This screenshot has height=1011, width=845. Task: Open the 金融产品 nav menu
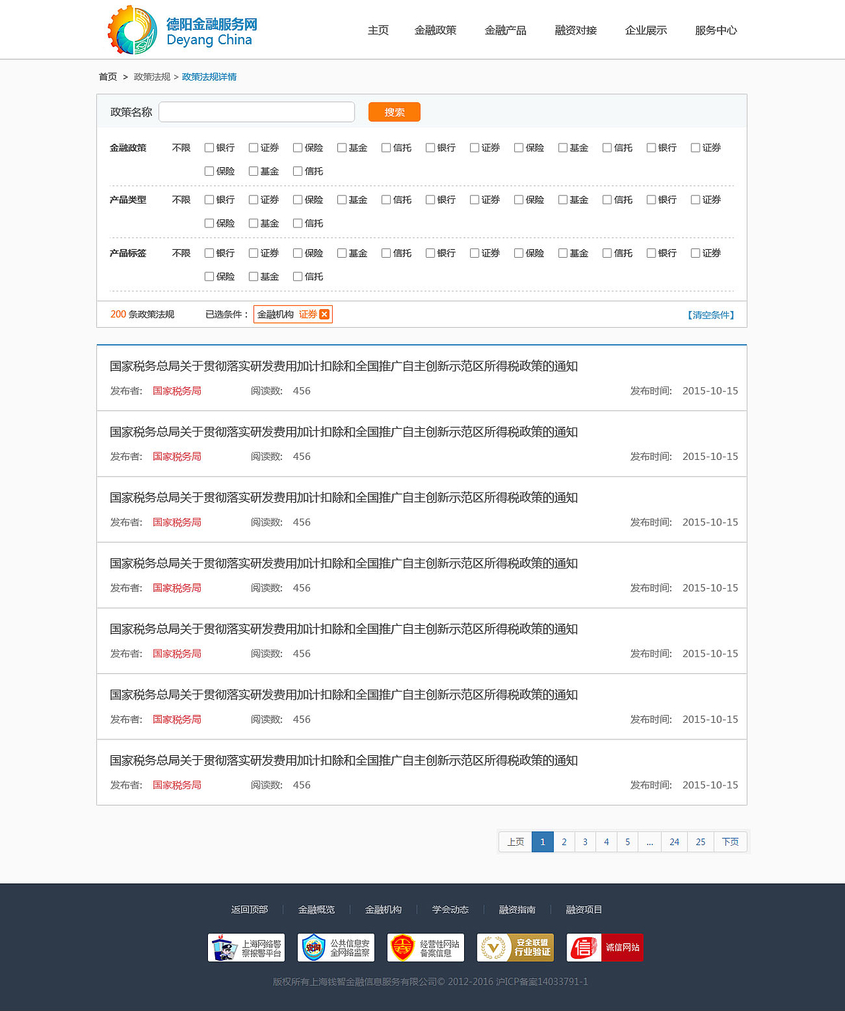(x=506, y=30)
